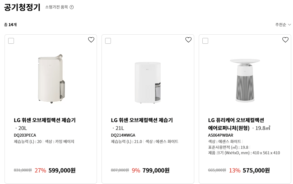Viewport: 293px width, 184px height.
Task: Tick the checkbox on the AS064PWBAR purifier
Action: coord(205,40)
